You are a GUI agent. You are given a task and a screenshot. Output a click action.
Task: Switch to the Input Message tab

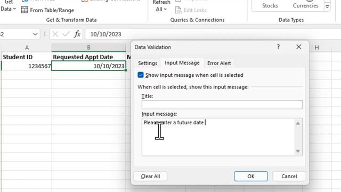coord(182,63)
